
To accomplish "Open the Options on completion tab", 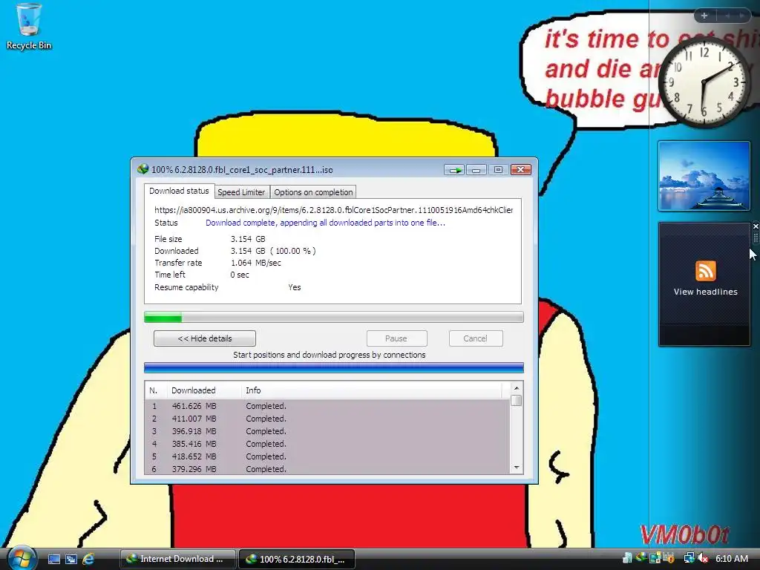I will click(313, 192).
